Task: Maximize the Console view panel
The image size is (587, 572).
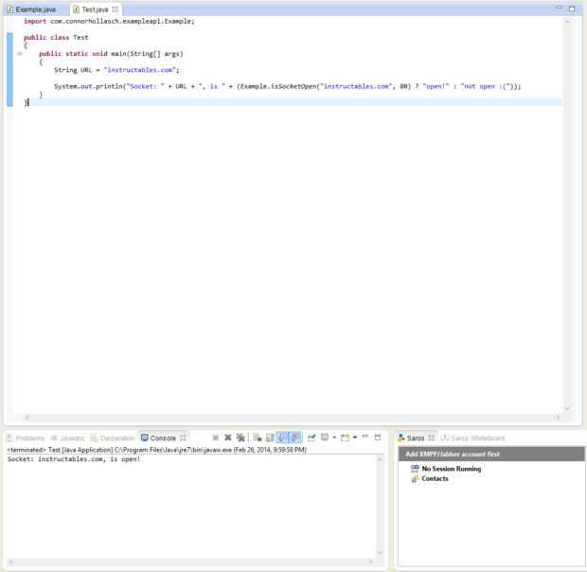Action: pyautogui.click(x=378, y=438)
